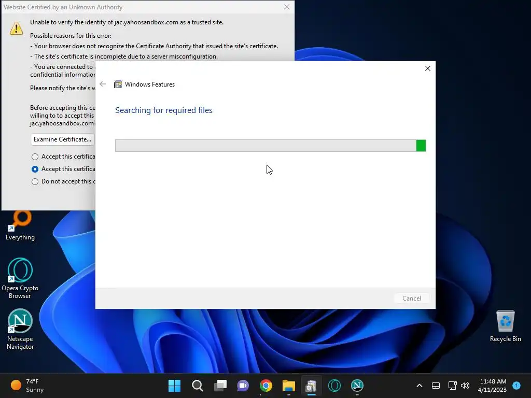Close the Windows Features dialog
This screenshot has width=531, height=398.
tap(427, 68)
